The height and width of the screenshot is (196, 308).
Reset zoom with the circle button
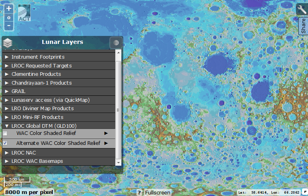coord(9,18)
